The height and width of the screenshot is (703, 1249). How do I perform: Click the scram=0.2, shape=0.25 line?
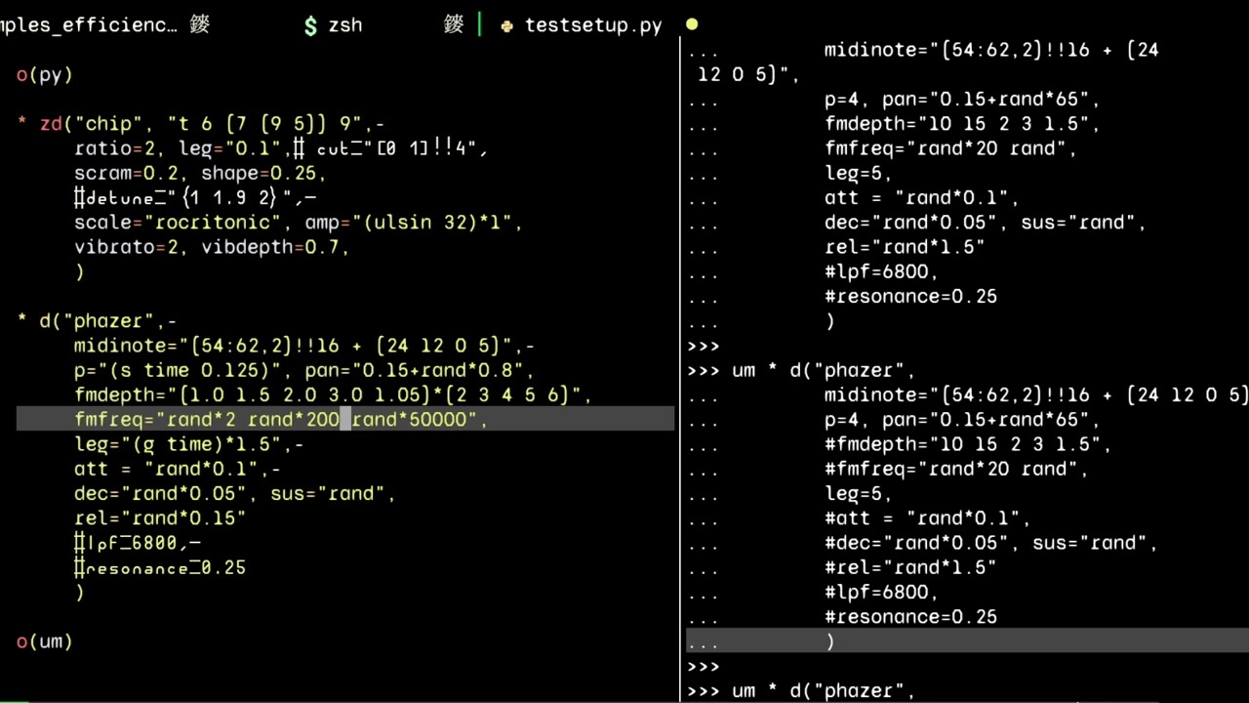click(200, 173)
